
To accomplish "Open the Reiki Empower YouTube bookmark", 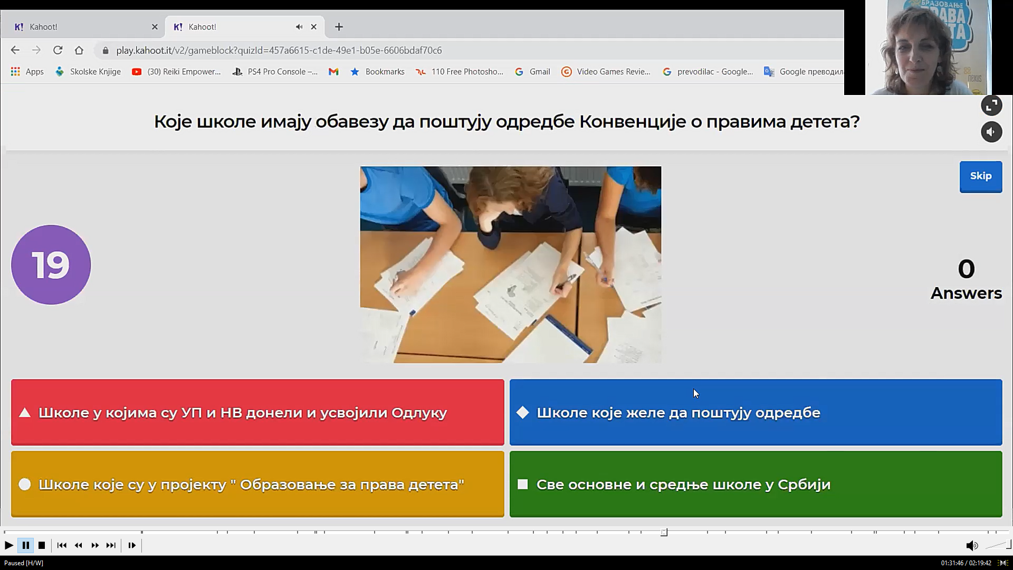I will point(176,72).
